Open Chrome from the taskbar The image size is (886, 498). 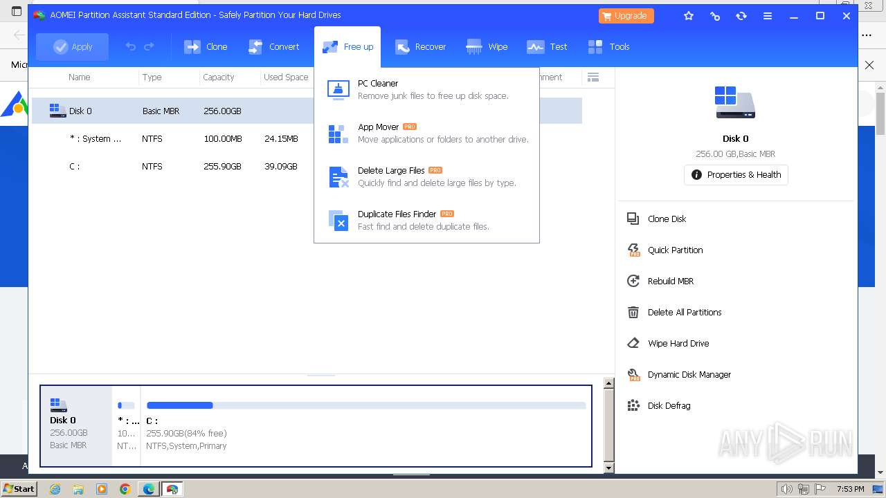point(125,489)
